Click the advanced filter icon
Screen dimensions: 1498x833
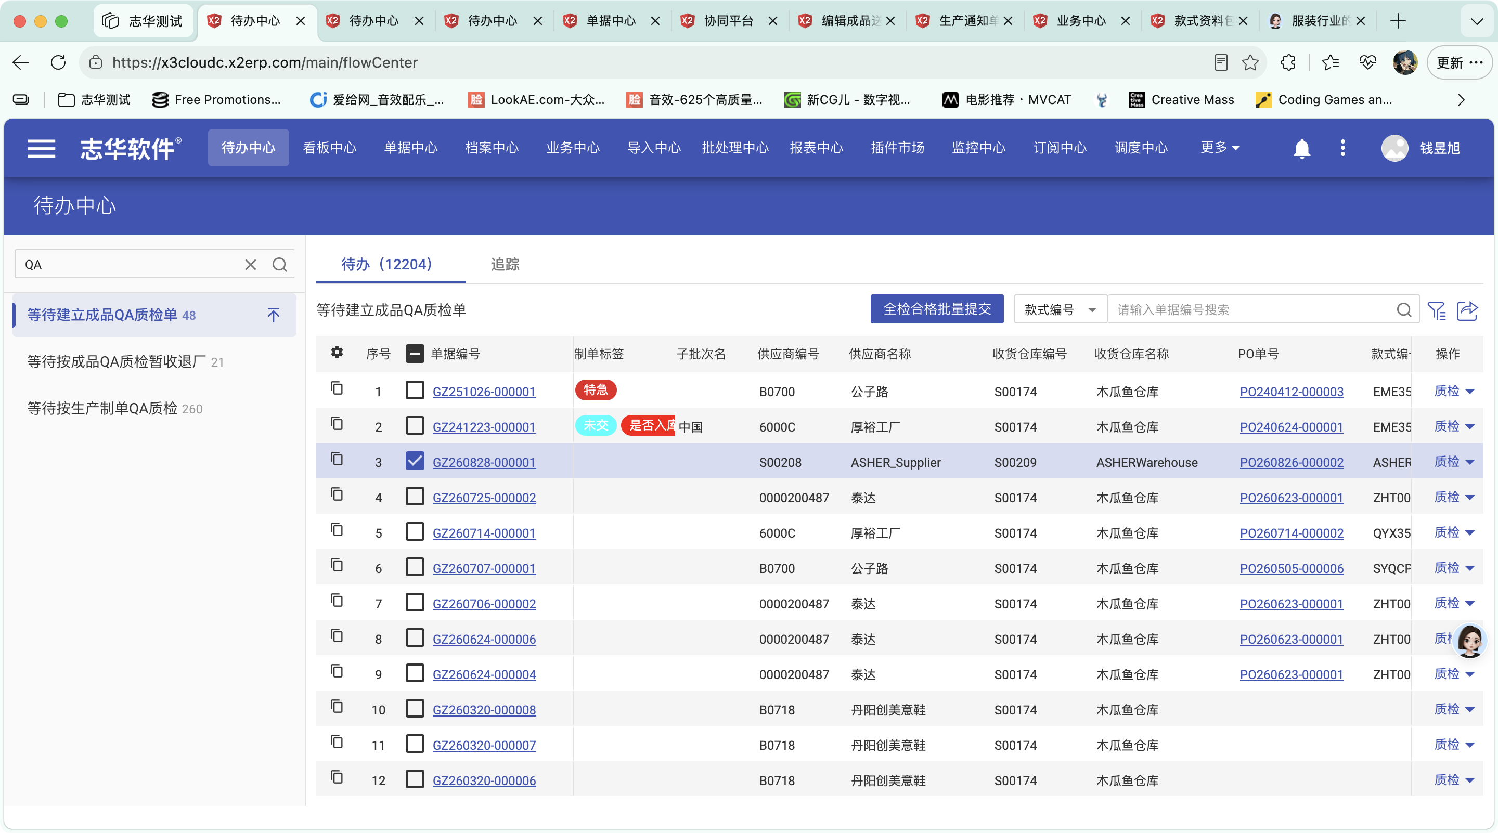[1436, 310]
